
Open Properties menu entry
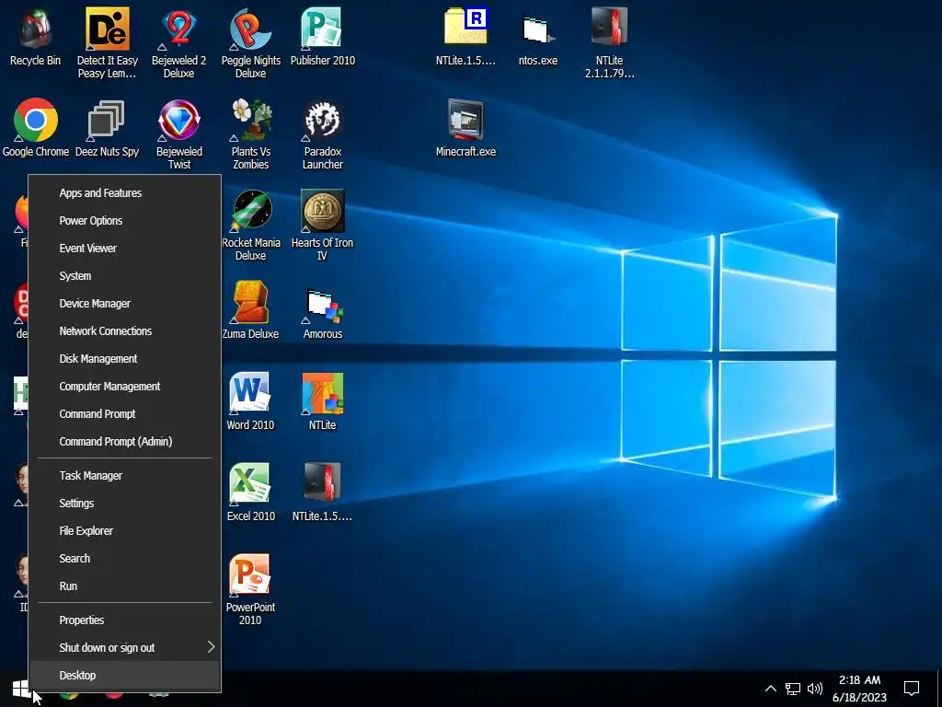125,620
